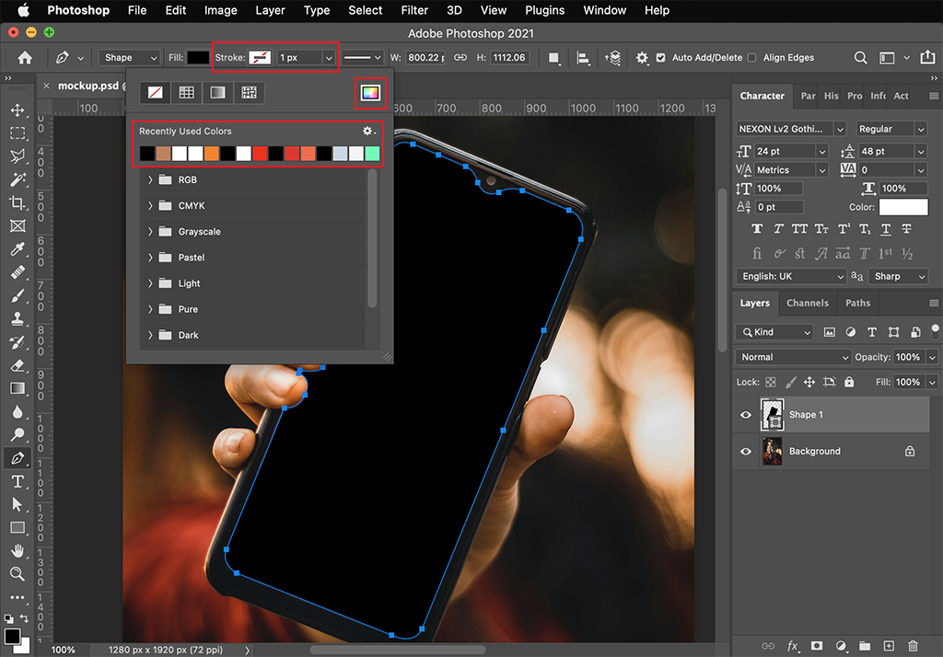Open the Apple menu
Image resolution: width=943 pixels, height=657 pixels.
pyautogui.click(x=23, y=10)
